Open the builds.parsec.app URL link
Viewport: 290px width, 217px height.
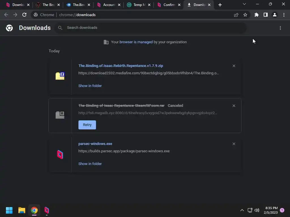click(124, 151)
